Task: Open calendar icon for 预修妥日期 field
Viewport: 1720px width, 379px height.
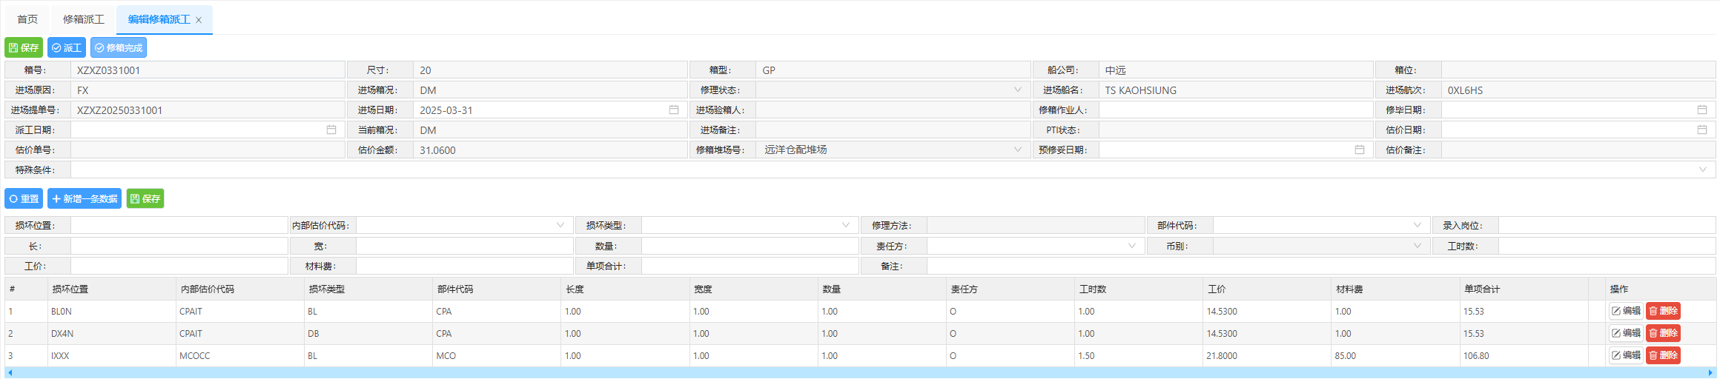Action: (1359, 150)
